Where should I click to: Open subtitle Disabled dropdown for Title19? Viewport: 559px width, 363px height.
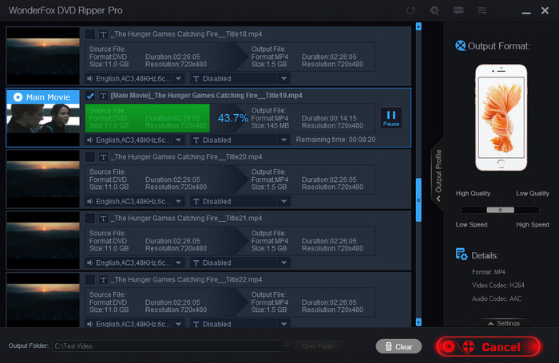(x=283, y=140)
